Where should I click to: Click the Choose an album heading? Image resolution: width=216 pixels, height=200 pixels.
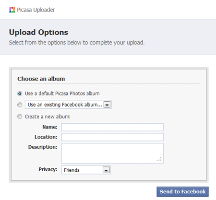pos(41,79)
